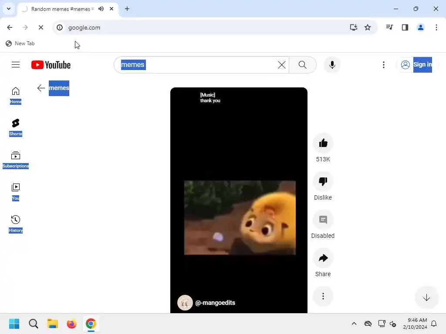Navigate forward in Chrome

click(x=25, y=27)
